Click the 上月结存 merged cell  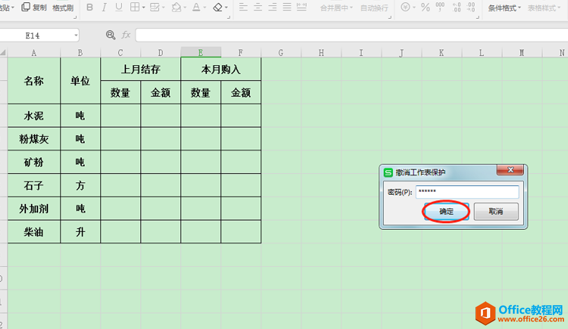coord(140,69)
